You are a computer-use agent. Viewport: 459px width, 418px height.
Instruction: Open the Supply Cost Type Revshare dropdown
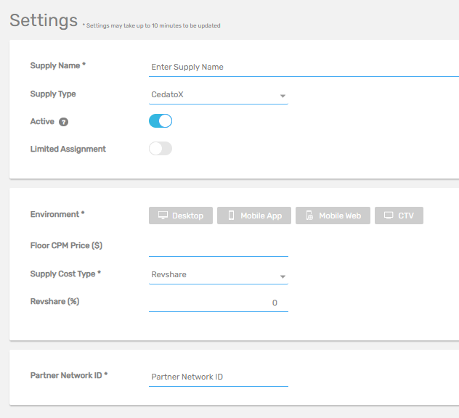(x=219, y=275)
